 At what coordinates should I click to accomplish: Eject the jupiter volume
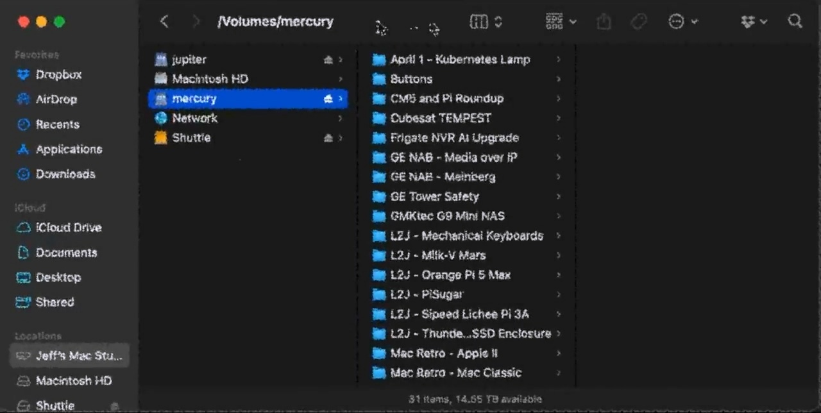328,60
